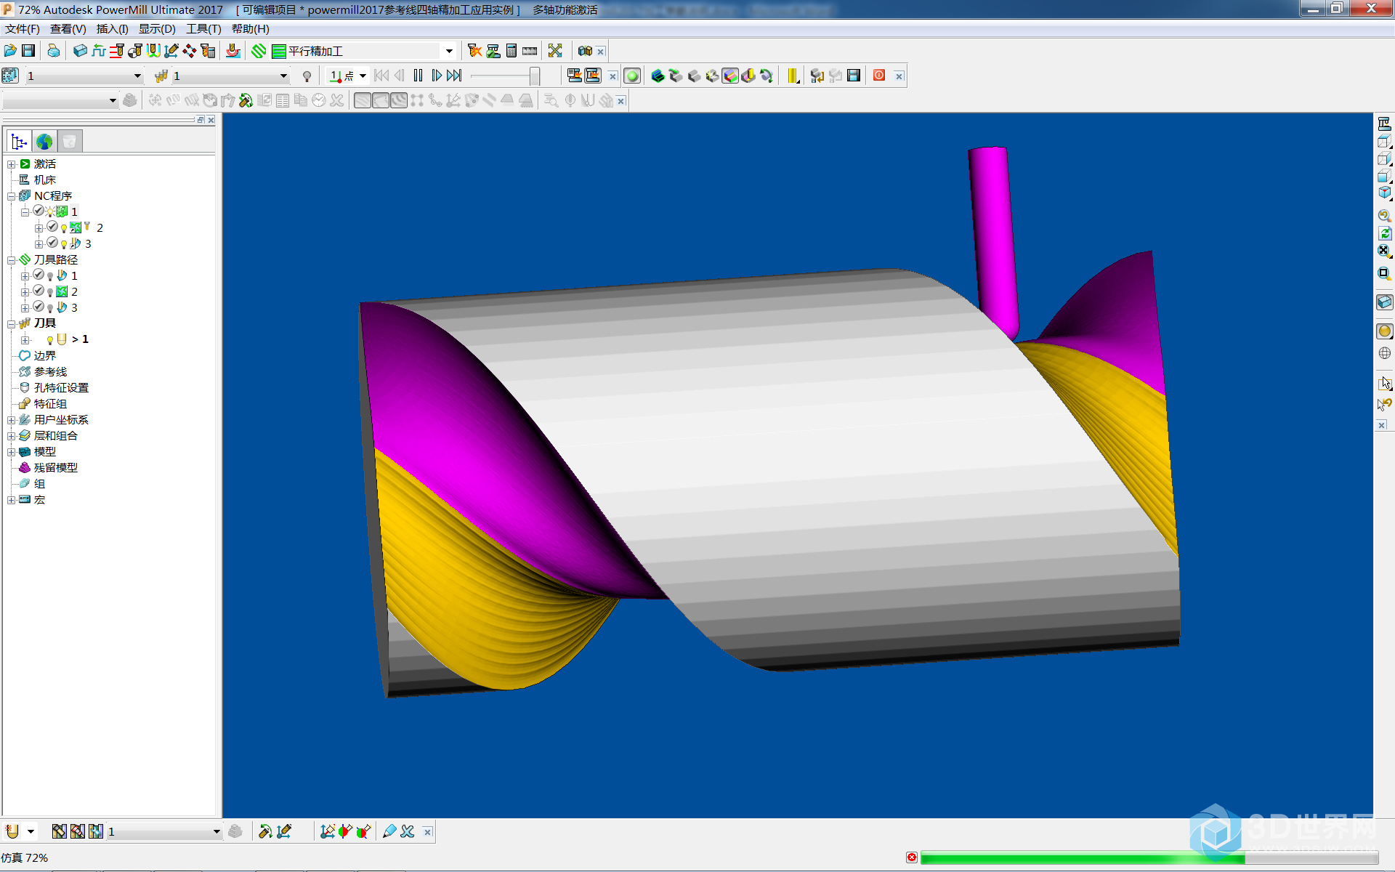Click the refresh view icon on right toolbar

pos(1384,233)
